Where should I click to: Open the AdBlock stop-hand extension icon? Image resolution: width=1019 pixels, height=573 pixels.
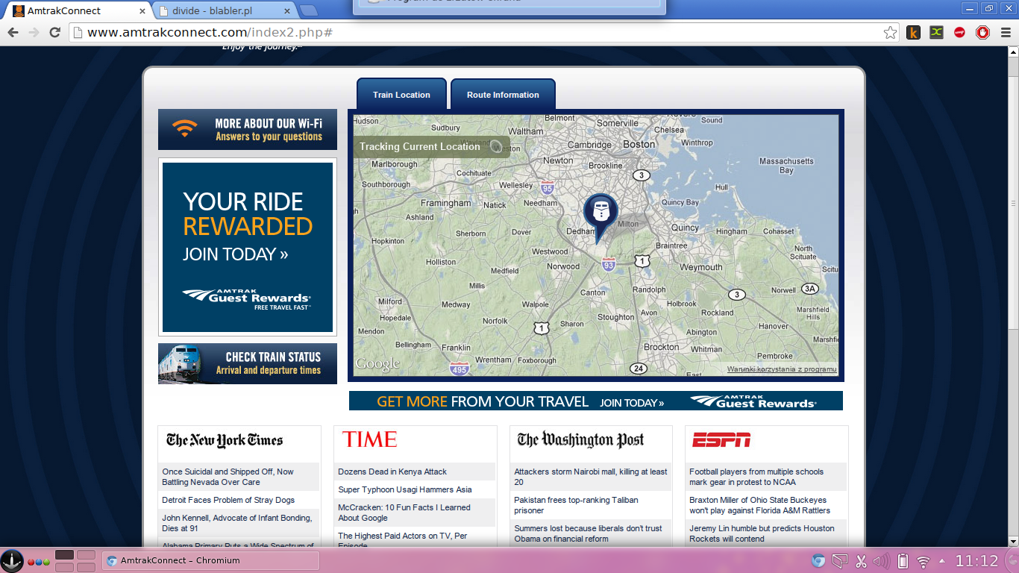coord(982,32)
